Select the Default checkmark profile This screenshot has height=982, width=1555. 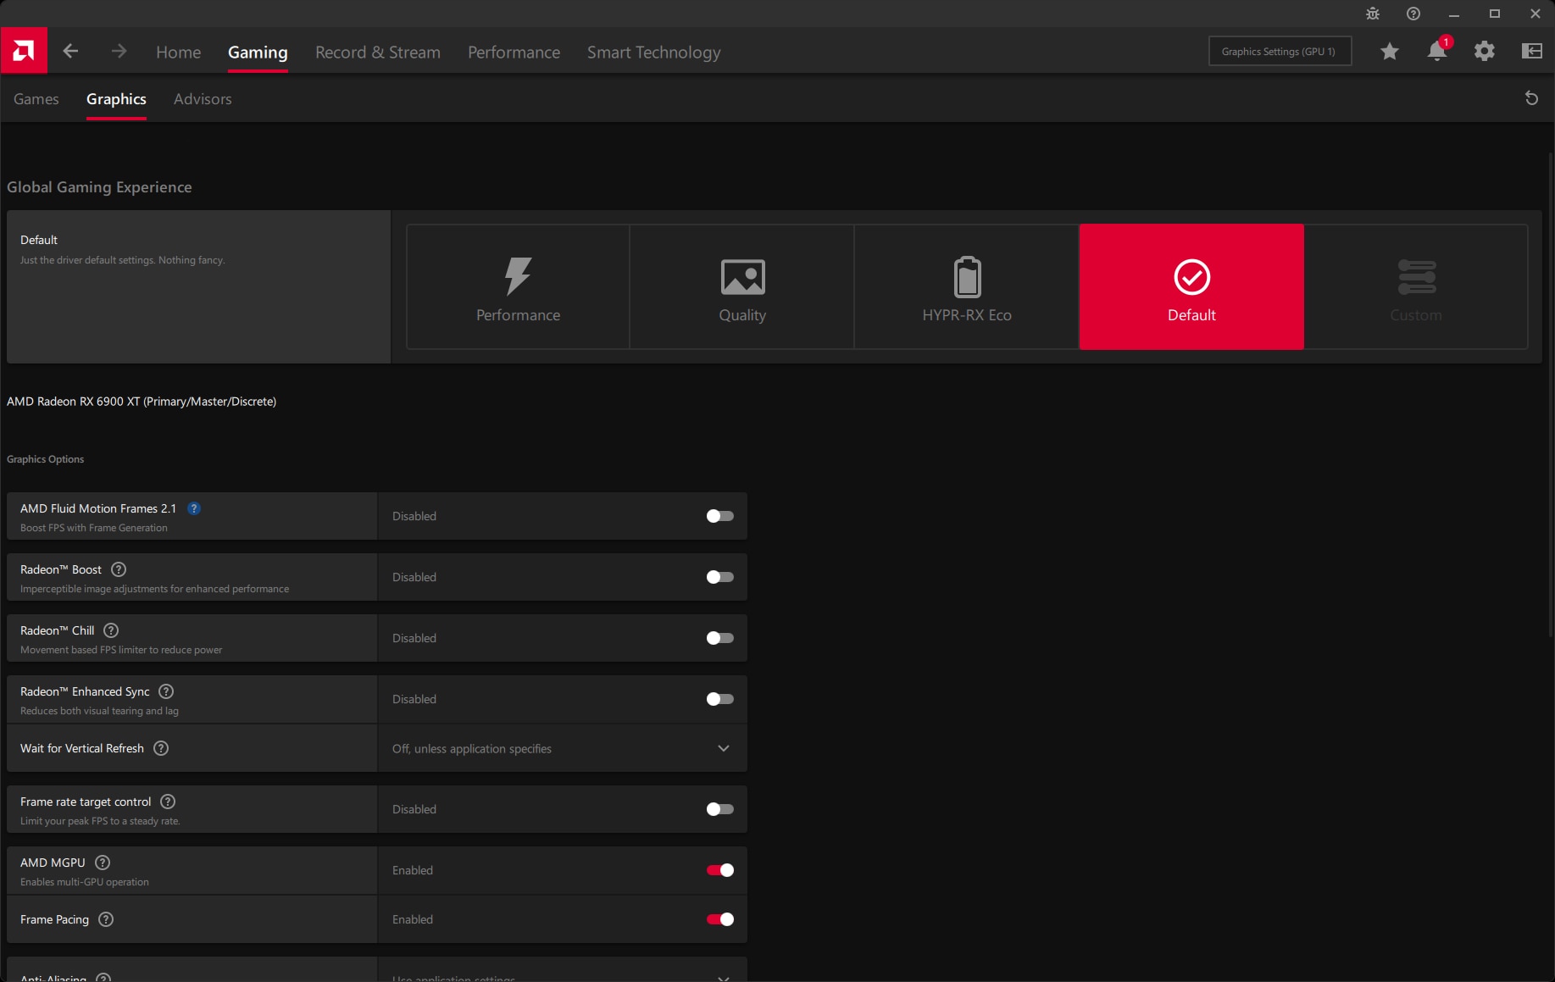(x=1191, y=286)
